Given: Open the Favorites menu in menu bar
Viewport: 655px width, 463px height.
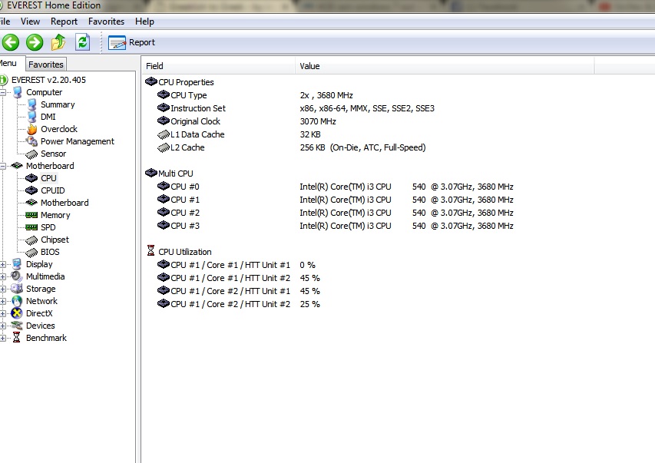Looking at the screenshot, I should pos(106,21).
